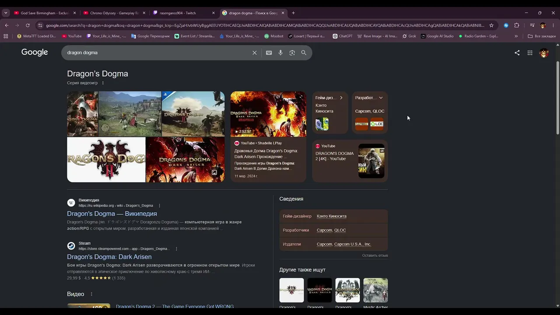Open the DRAGON'S DOGMA 2 [4K] YouTube card

(x=350, y=161)
